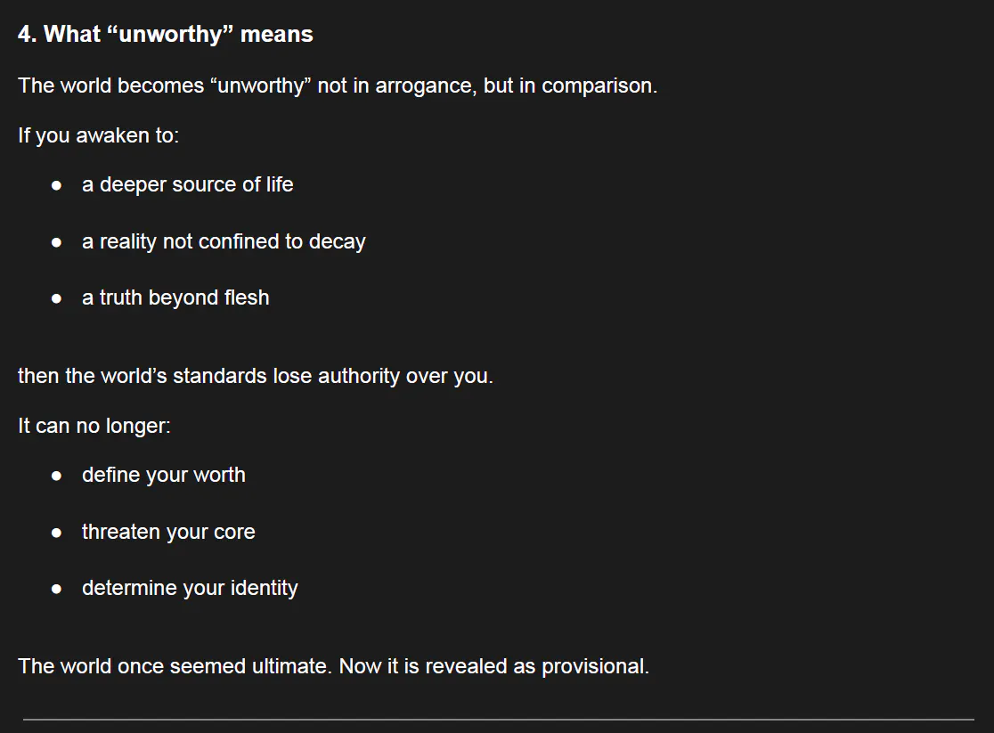The image size is (994, 733).
Task: Click the bullet dot before "a truth beyond flesh"
Action: coord(57,298)
